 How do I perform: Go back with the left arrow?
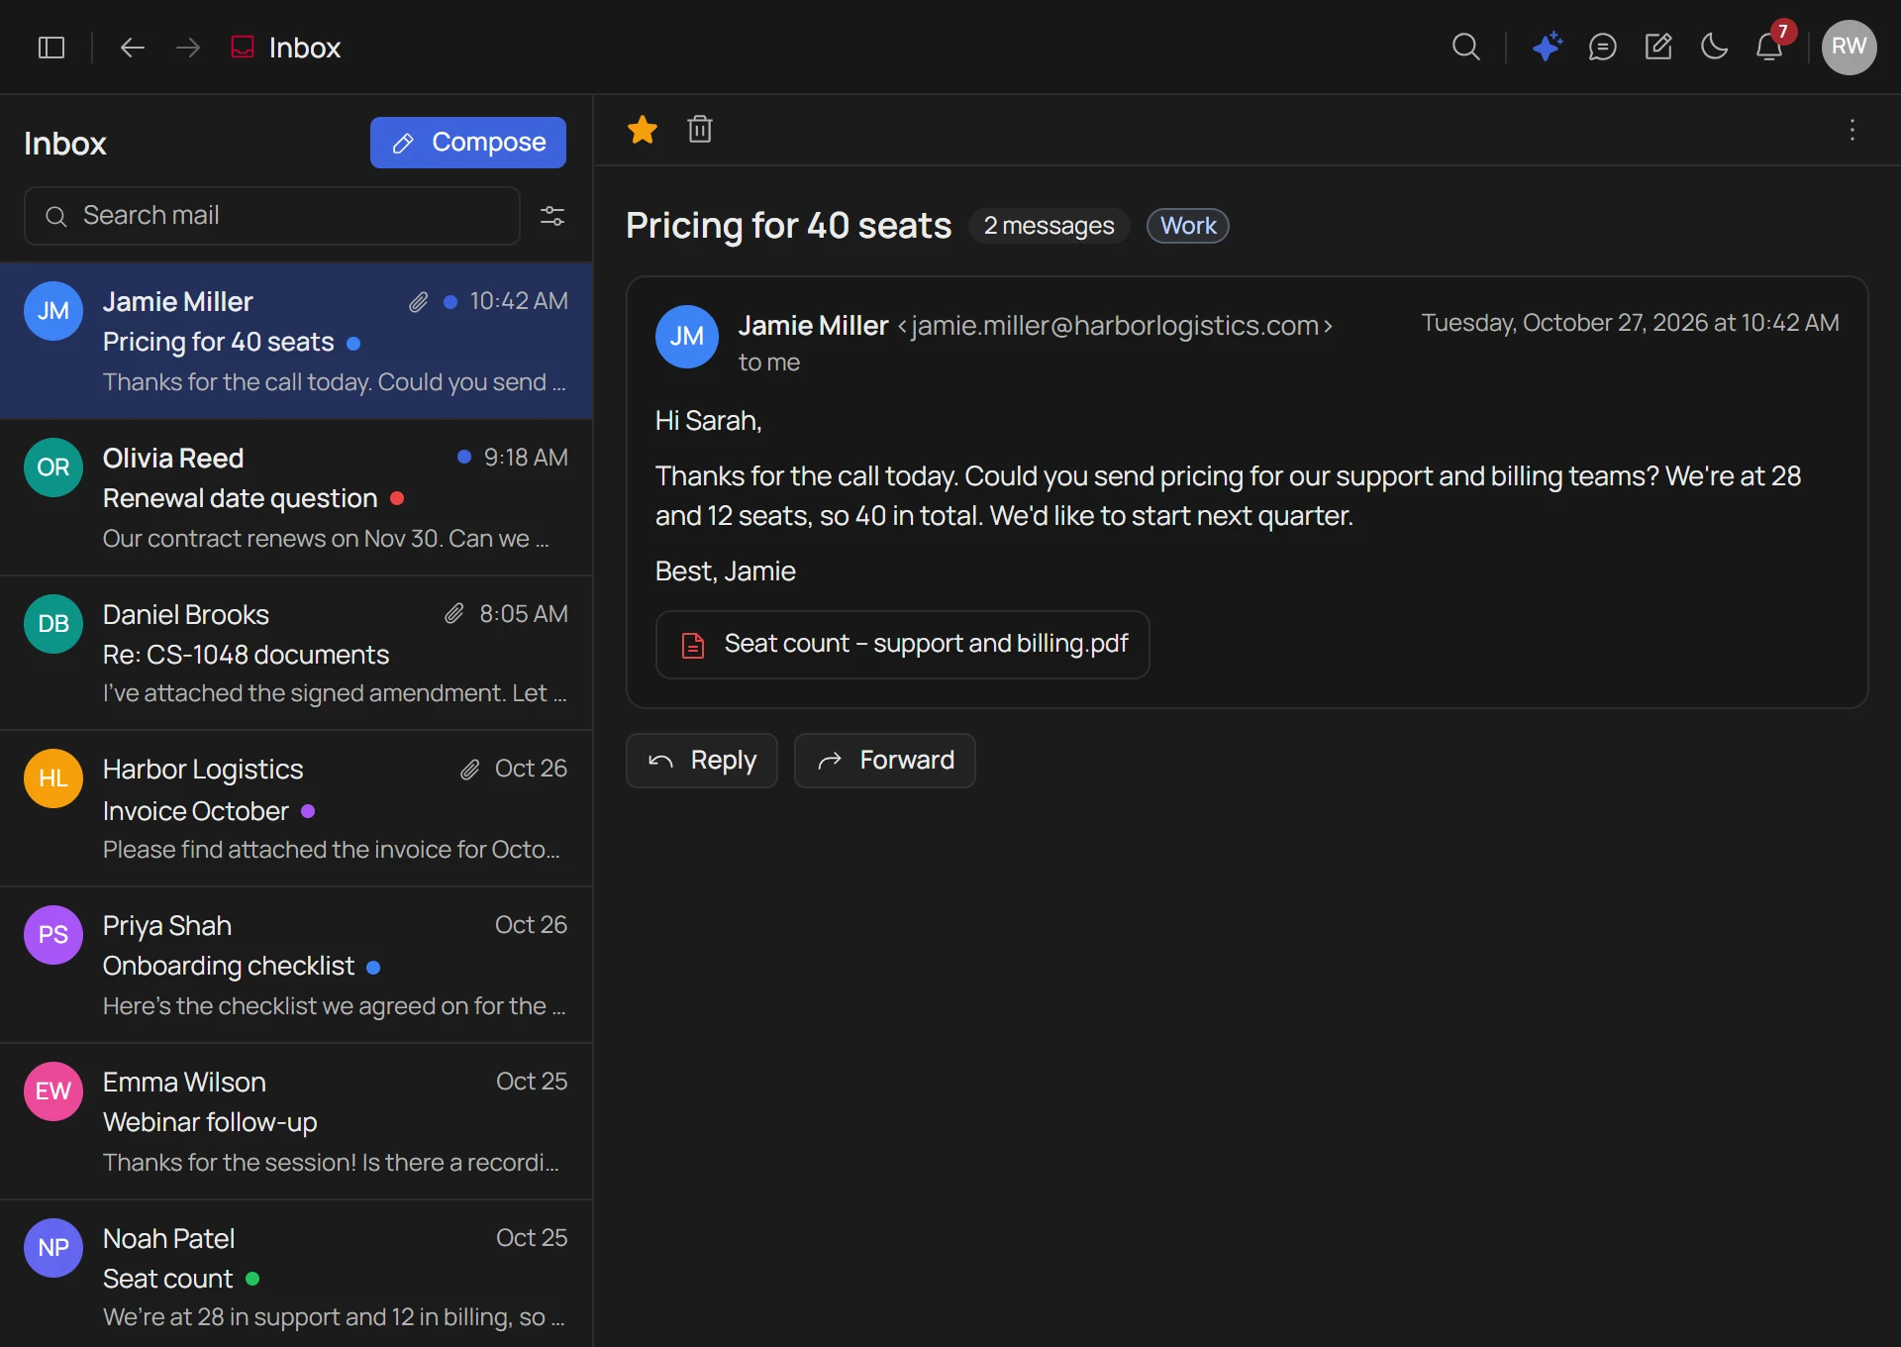point(133,48)
